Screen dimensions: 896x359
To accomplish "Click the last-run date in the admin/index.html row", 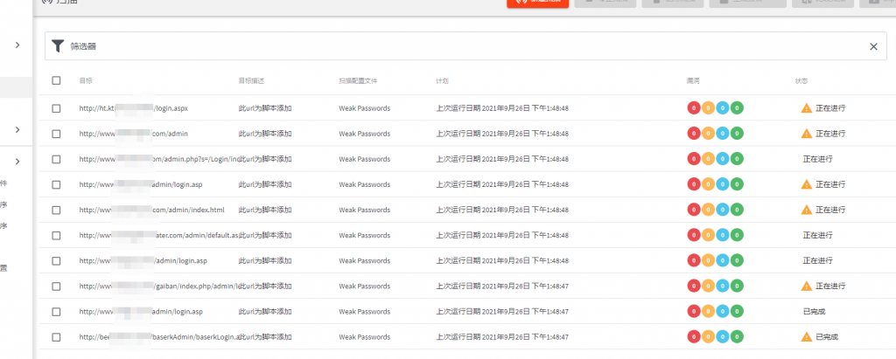I will (x=502, y=210).
